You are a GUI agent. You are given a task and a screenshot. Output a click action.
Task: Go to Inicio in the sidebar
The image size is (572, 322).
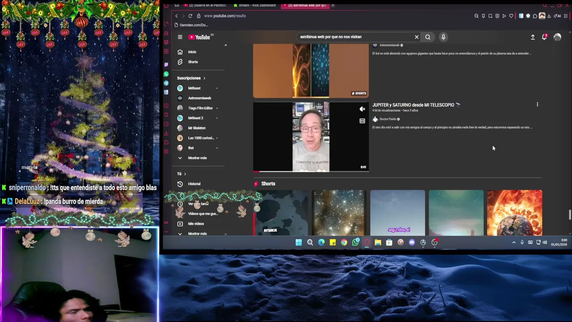click(192, 52)
